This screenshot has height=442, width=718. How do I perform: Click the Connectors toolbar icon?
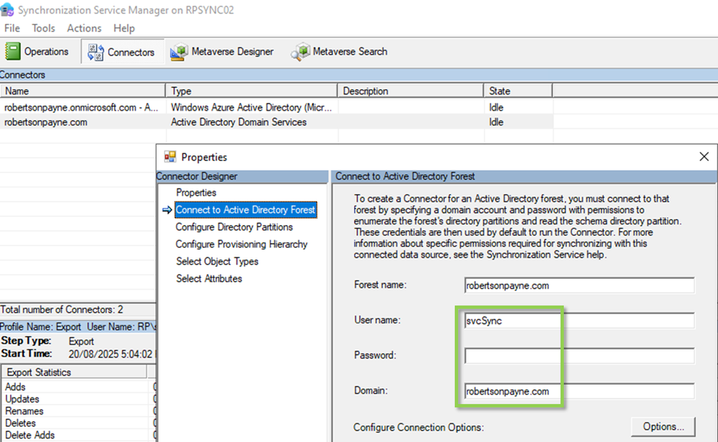(96, 52)
